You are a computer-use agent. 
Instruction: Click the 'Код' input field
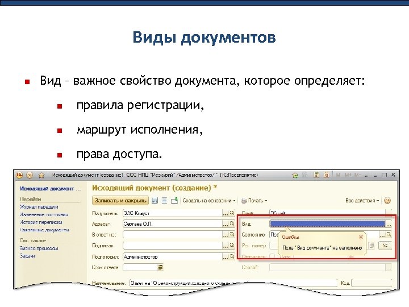click(372, 283)
